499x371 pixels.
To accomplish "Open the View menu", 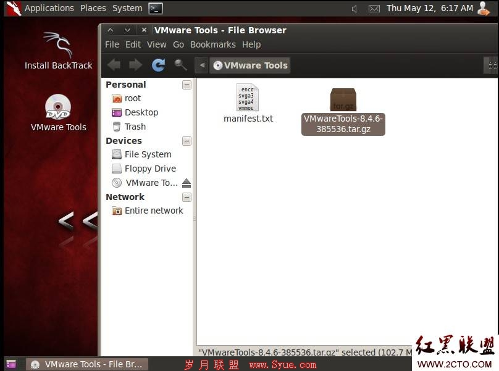I will [x=157, y=44].
